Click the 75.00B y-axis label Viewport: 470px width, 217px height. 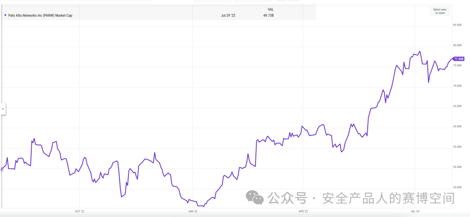(x=457, y=66)
